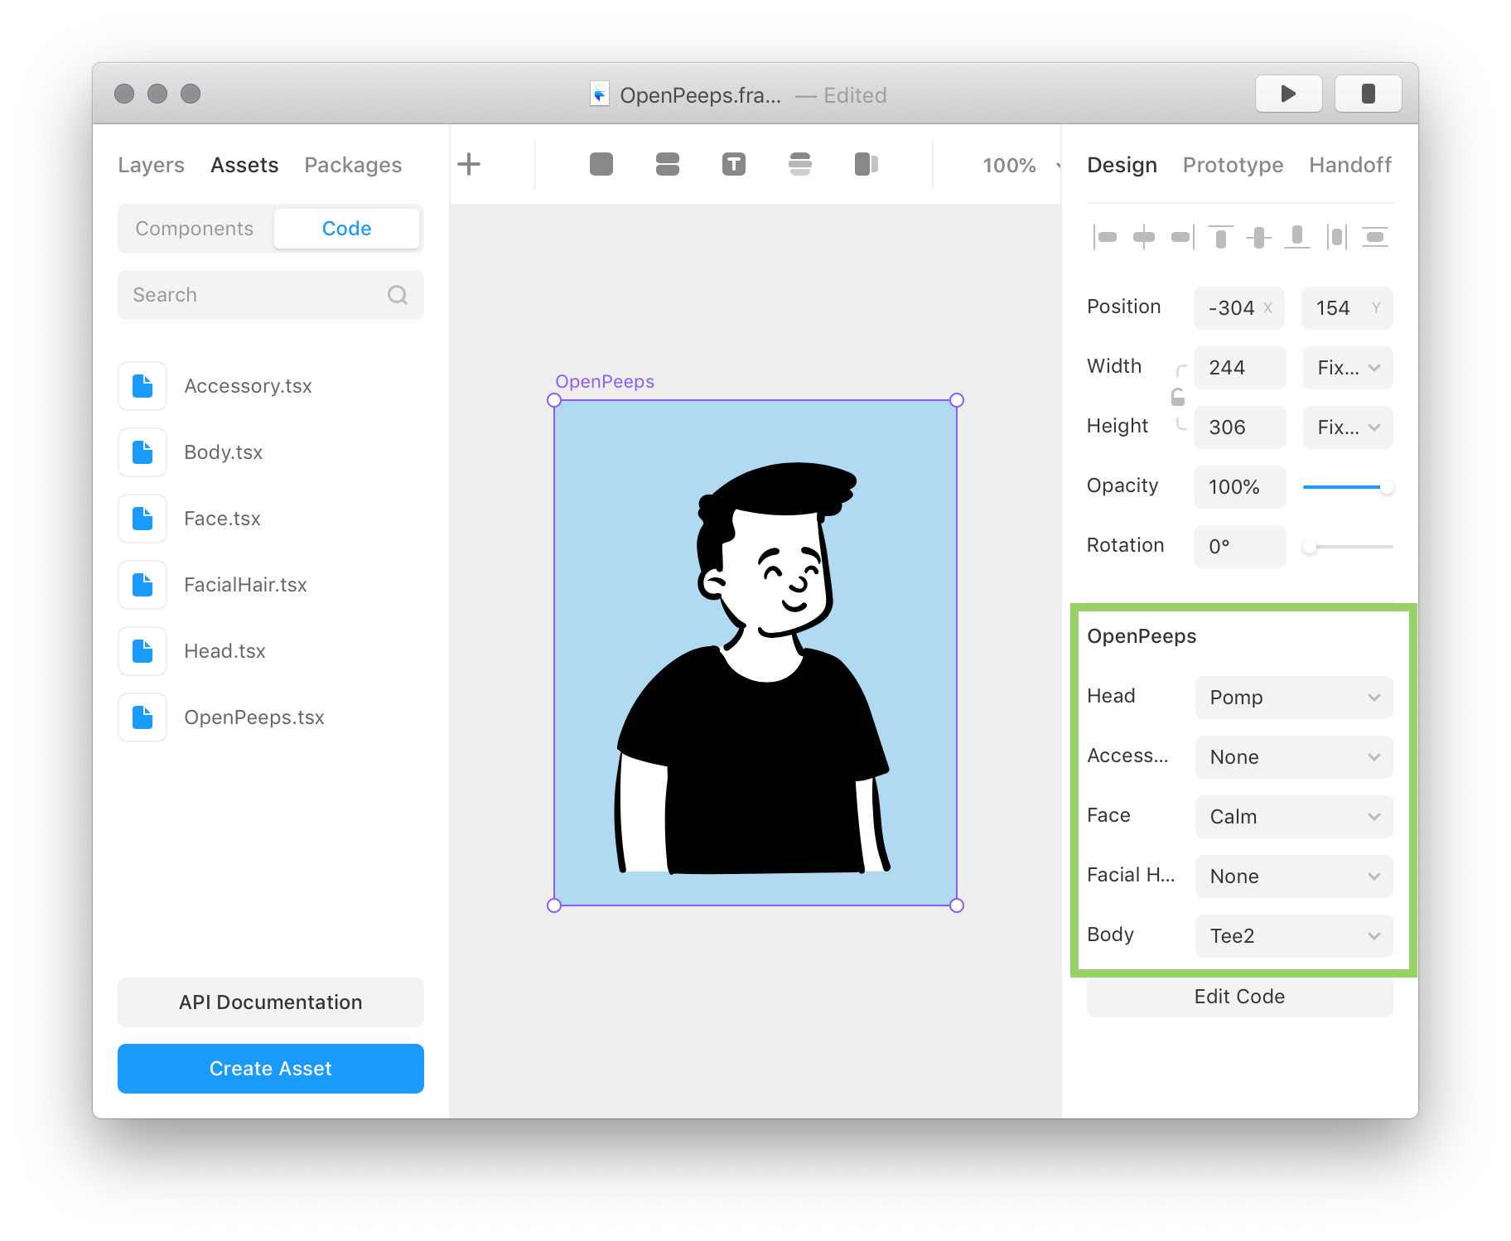1511x1241 pixels.
Task: Open the Face dropdown showing Calm
Action: [1294, 817]
